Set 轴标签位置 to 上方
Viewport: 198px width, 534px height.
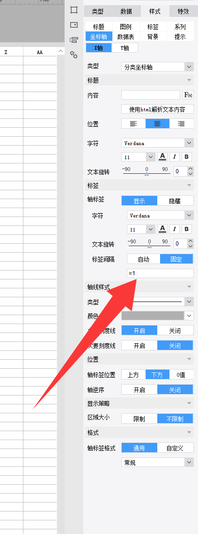tap(133, 375)
